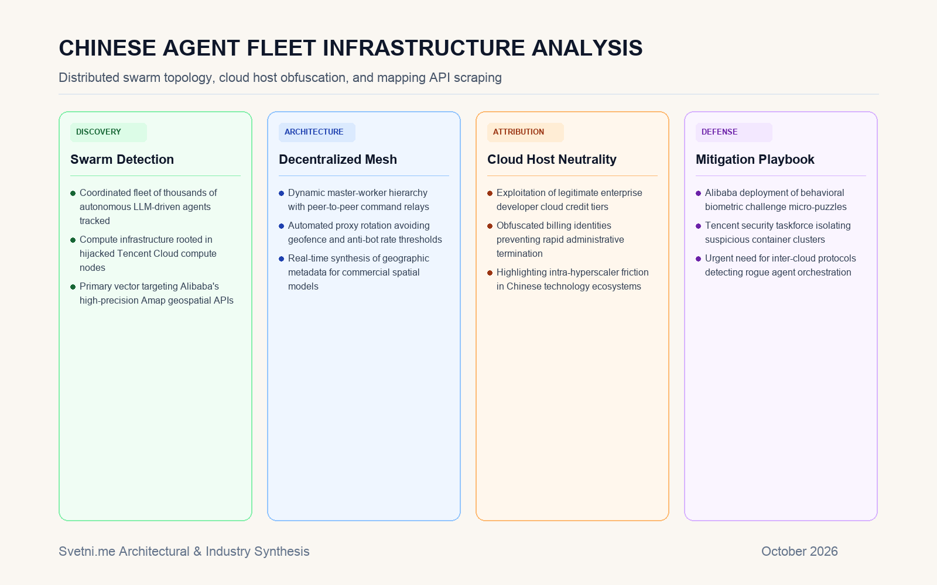Click the ATTRIBUTION category badge
Image resolution: width=937 pixels, height=585 pixels.
coord(525,132)
